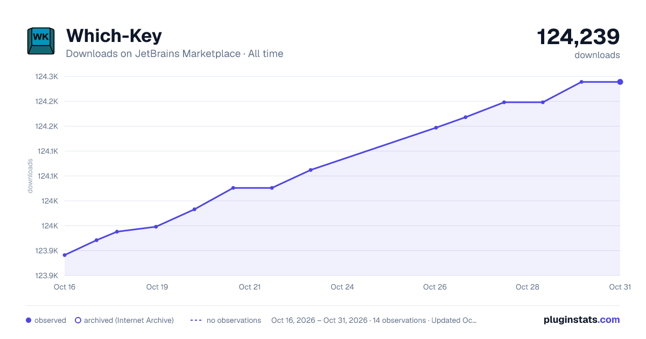The image size is (646, 339).
Task: Click the observed filled-dot legend marker
Action: click(29, 320)
